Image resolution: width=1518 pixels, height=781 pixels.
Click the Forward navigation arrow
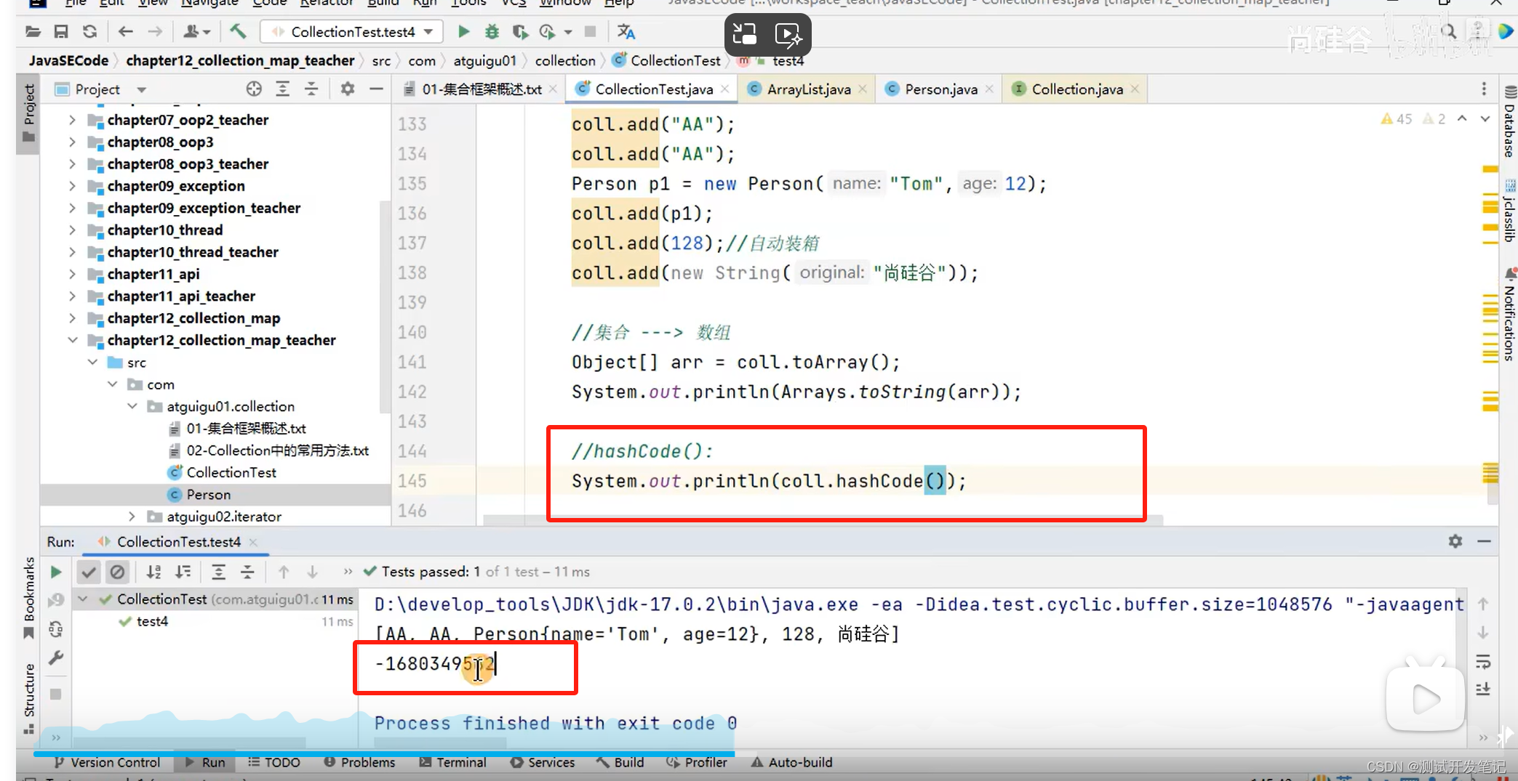tap(155, 32)
